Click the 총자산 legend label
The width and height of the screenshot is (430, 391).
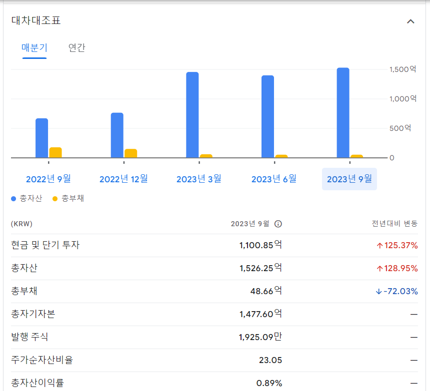[31, 199]
